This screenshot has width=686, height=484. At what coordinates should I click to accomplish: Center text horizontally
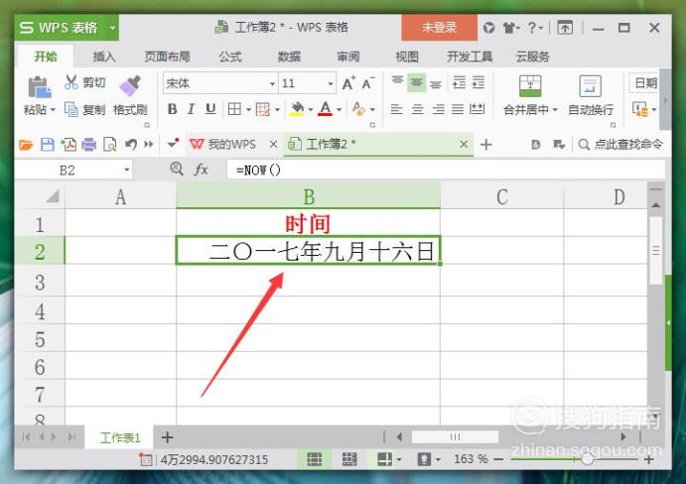pos(417,109)
